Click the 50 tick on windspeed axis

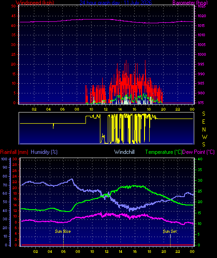coord(13,6)
